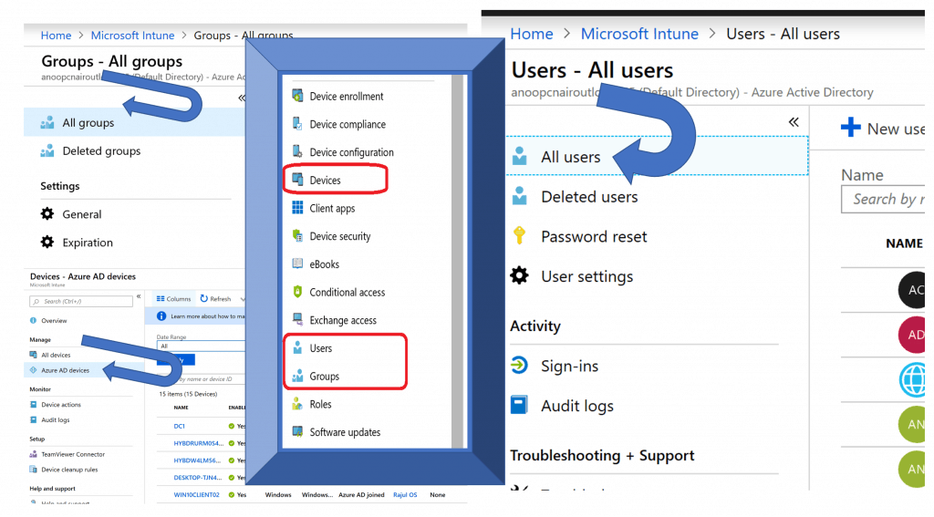Open the HYBDW4LM56... device link
Image resolution: width=934 pixels, height=517 pixels.
197,460
